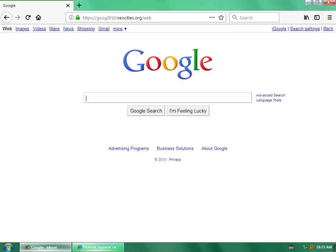This screenshot has height=252, width=336.
Task: Select the Web label in navigation
Action: (x=7, y=29)
